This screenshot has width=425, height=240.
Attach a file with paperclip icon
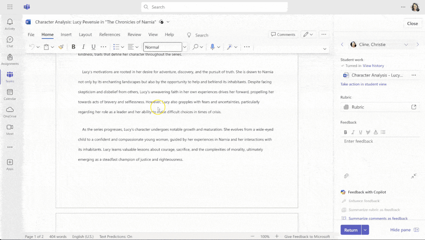point(346,176)
